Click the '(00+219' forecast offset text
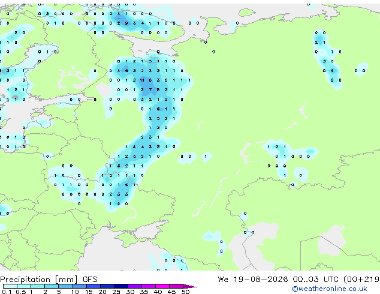This screenshot has width=380, height=294. pos(361,280)
